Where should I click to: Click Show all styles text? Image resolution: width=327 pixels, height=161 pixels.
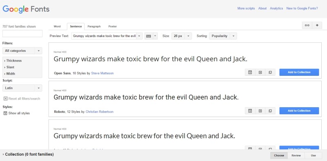click(x=19, y=113)
